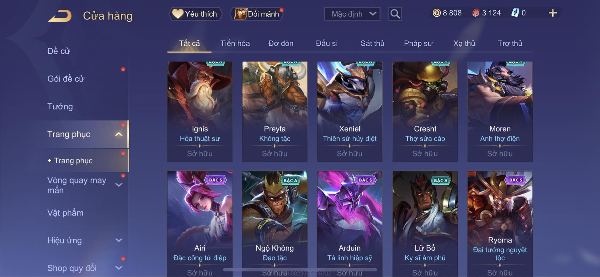The width and height of the screenshot is (600, 277).
Task: Switch to the Pháp sư tab
Action: [418, 43]
